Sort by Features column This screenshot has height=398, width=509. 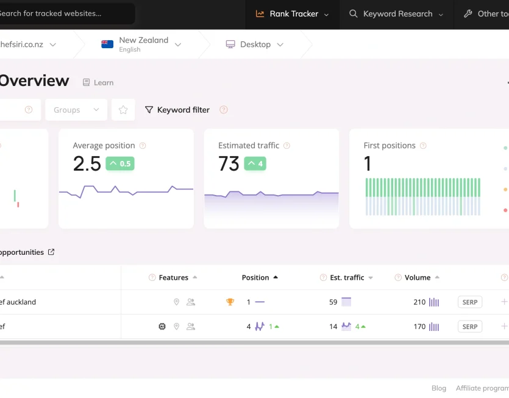(x=178, y=277)
